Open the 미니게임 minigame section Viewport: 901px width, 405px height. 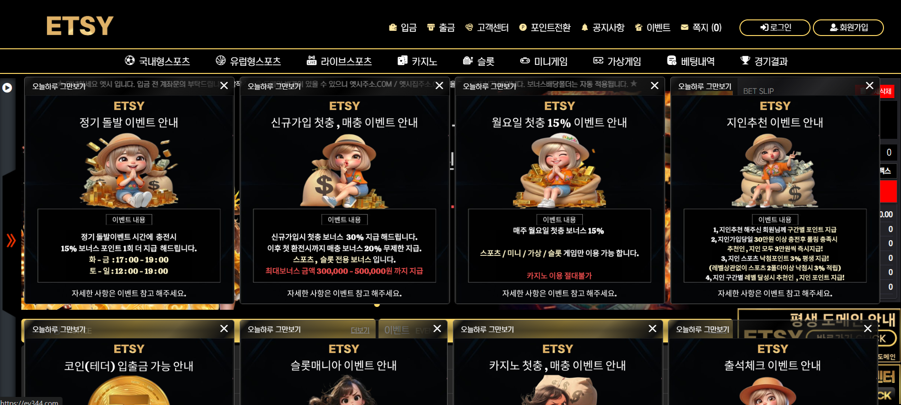pos(544,61)
